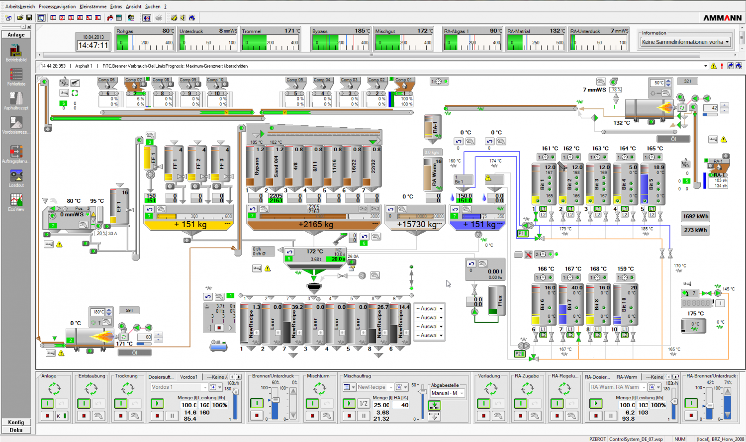Start the Mischturm group green I button
This screenshot has width=746, height=442.
tap(312, 403)
